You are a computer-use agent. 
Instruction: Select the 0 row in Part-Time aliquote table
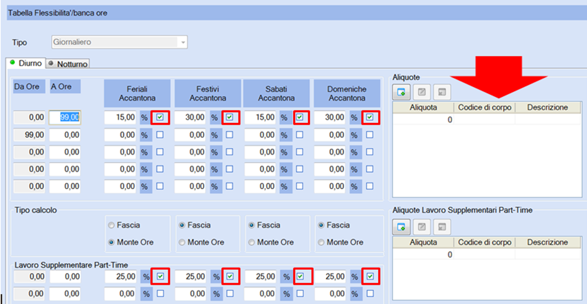pyautogui.click(x=486, y=254)
